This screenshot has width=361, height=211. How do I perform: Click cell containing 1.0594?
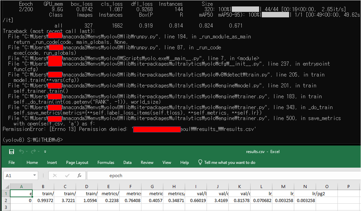(86, 201)
